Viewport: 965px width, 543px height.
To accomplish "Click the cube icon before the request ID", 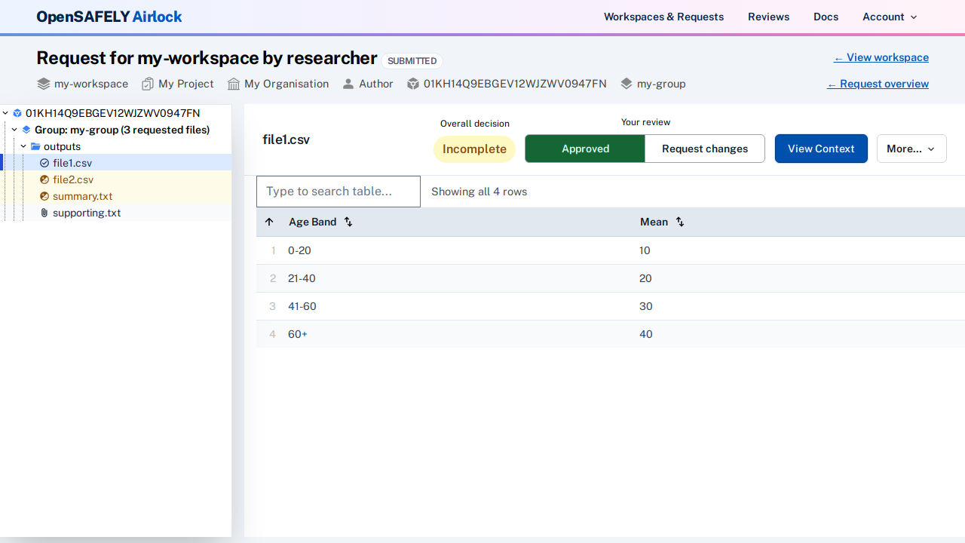I will 413,84.
